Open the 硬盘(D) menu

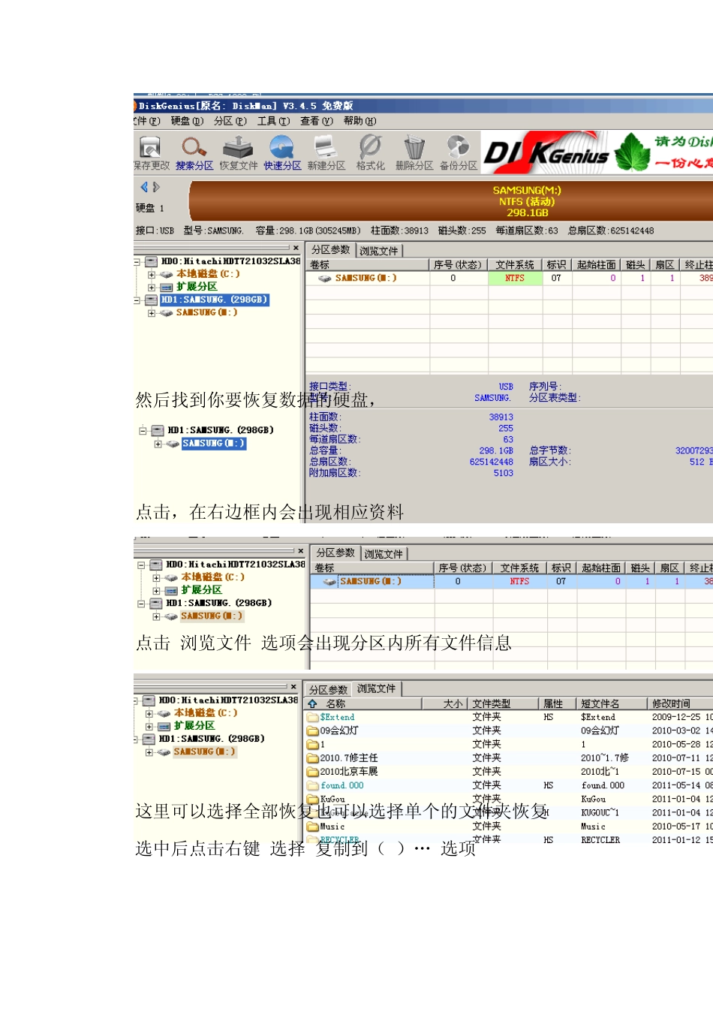[187, 121]
